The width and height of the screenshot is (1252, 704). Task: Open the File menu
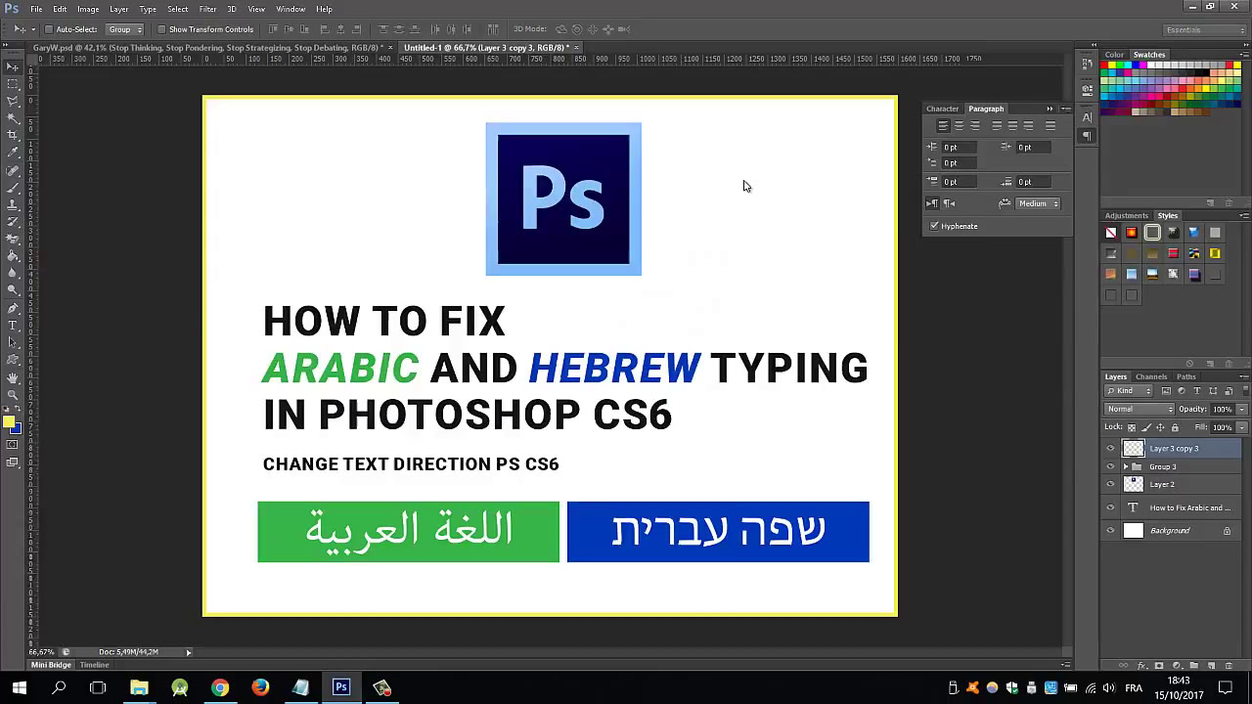click(36, 9)
